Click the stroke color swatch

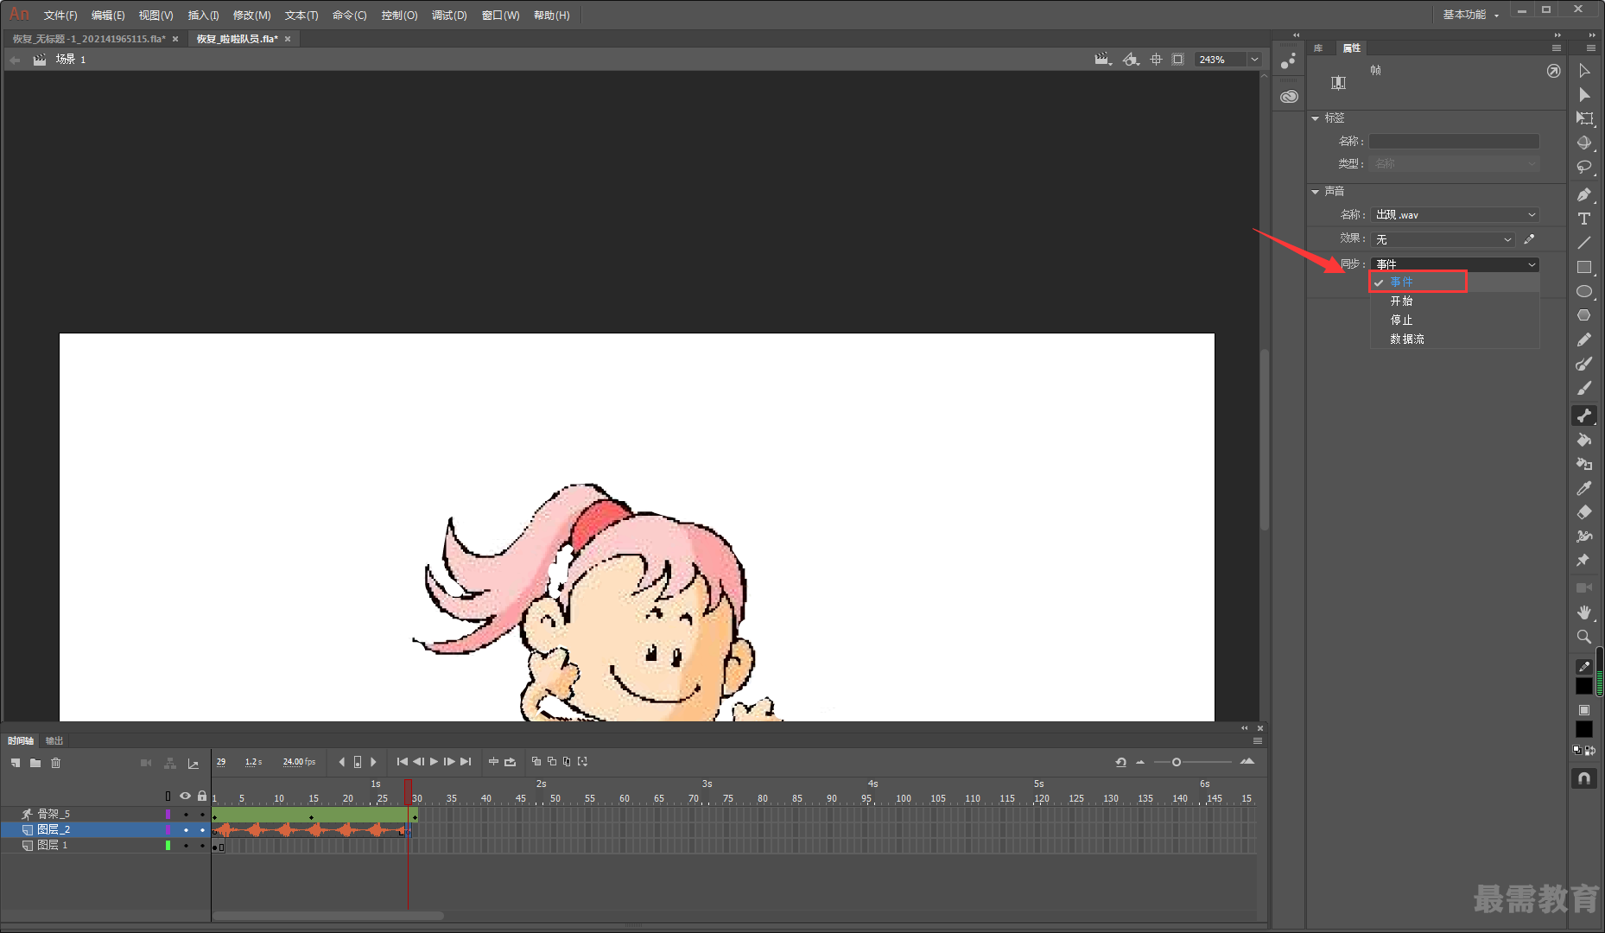click(x=1583, y=685)
